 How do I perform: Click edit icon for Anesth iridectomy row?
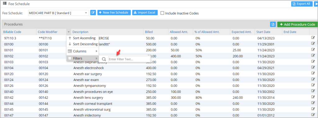pyautogui.click(x=313, y=115)
